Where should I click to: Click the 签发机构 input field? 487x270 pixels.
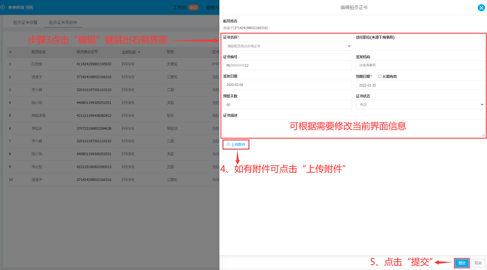420,65
